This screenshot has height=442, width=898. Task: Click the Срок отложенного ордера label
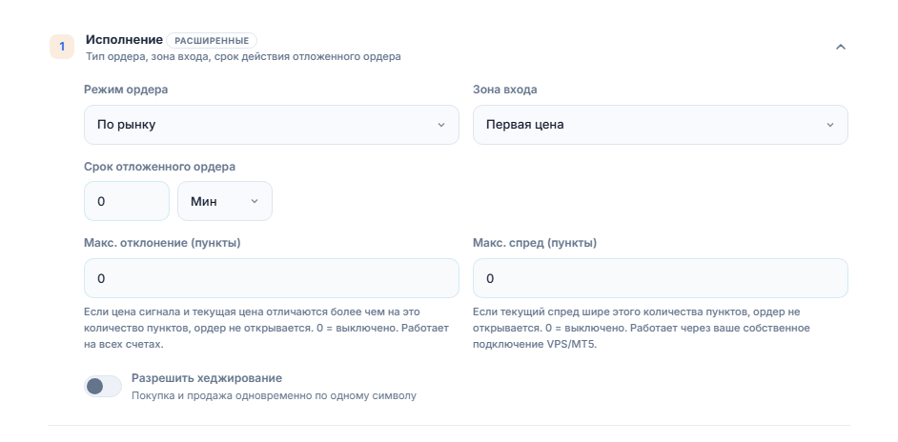click(x=160, y=167)
